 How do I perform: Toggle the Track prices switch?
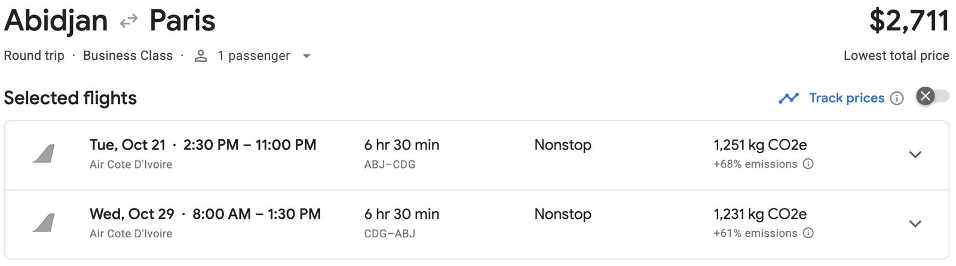tap(932, 96)
